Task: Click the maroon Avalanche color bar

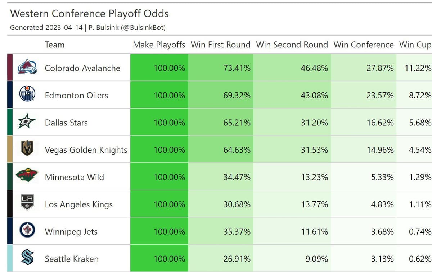Action: pos(10,68)
